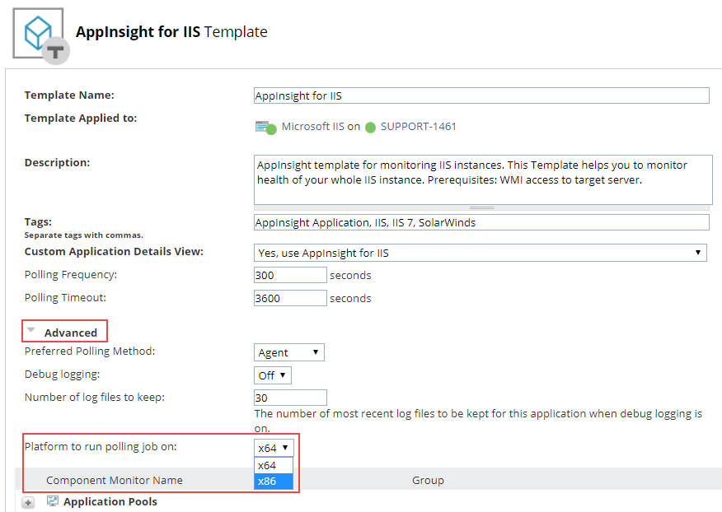
Task: Click the Platform x64 dropdown box
Action: tap(274, 448)
